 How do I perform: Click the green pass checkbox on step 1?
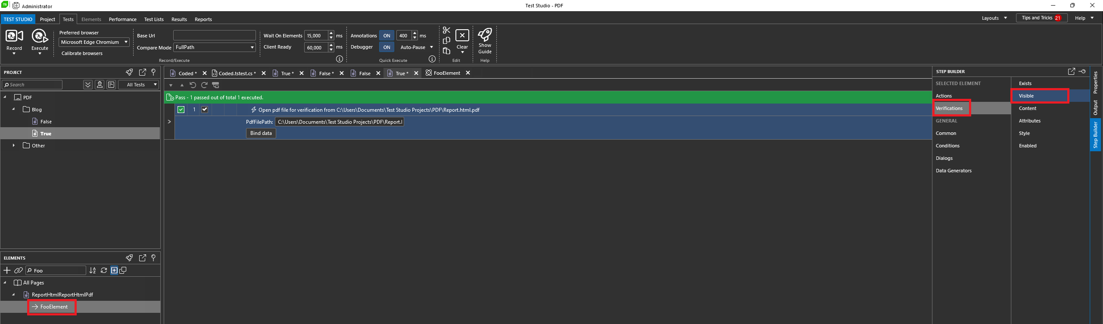181,110
